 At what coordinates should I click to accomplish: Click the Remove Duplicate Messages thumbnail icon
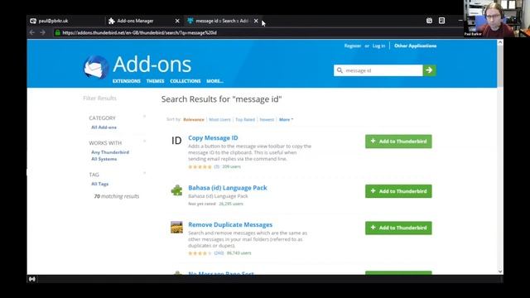click(x=176, y=228)
